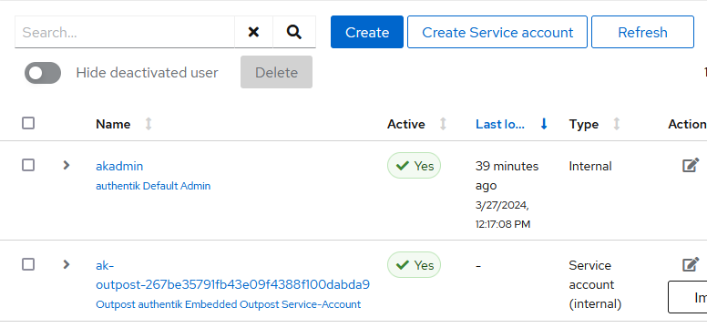Open the akadmin user link

[119, 166]
